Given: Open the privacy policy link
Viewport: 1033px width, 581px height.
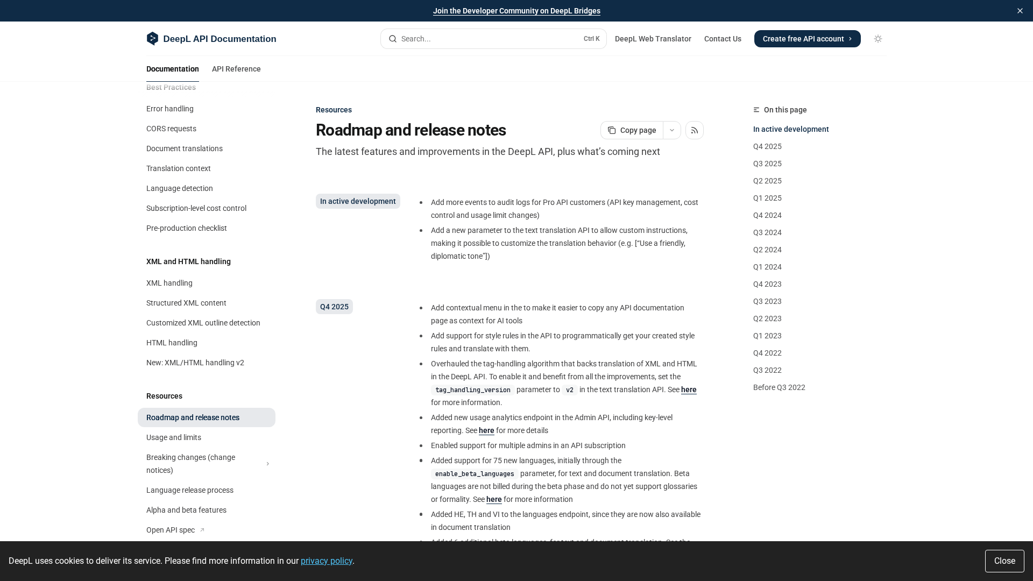Looking at the screenshot, I should click(326, 561).
